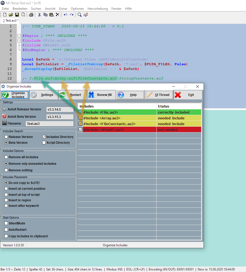
Task: Open Find with the magnifier icon
Action: pos(79,15)
